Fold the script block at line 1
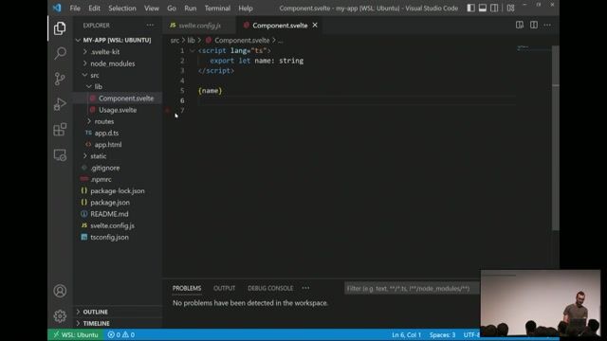The image size is (607, 341). 192,50
